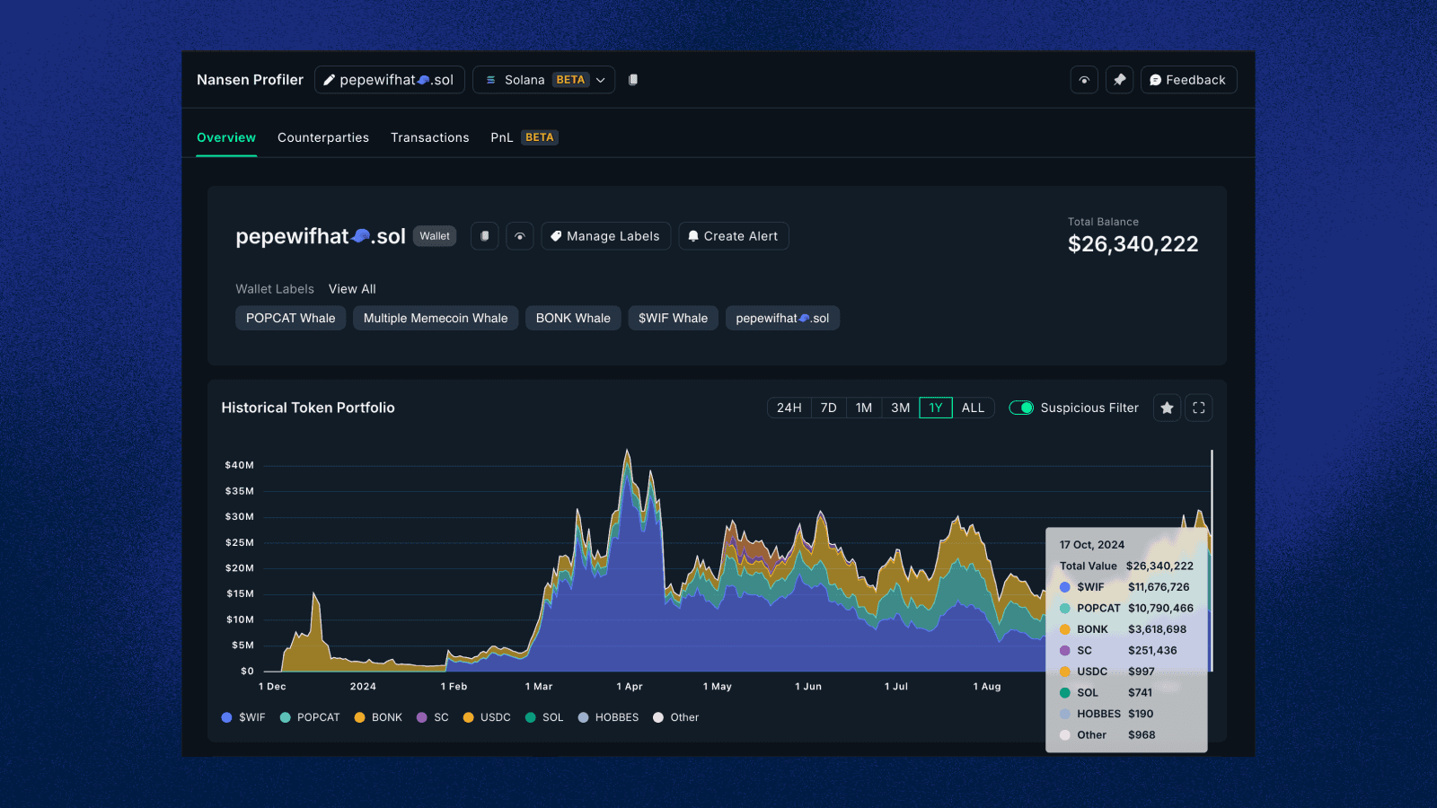1437x808 pixels.
Task: Click the $40M y-axis label
Action: [x=240, y=465]
